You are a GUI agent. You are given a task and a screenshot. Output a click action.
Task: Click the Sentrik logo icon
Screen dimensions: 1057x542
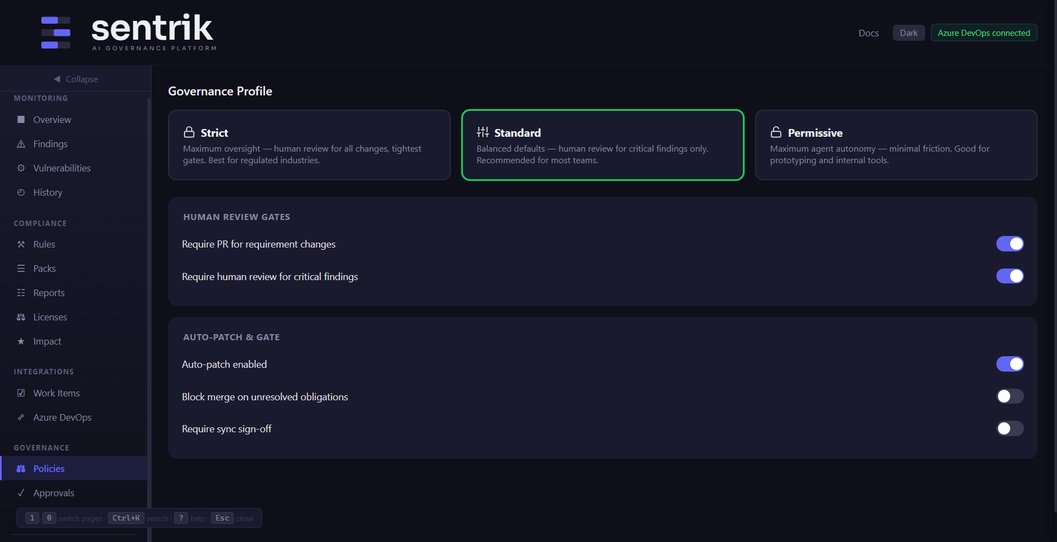[x=56, y=33]
